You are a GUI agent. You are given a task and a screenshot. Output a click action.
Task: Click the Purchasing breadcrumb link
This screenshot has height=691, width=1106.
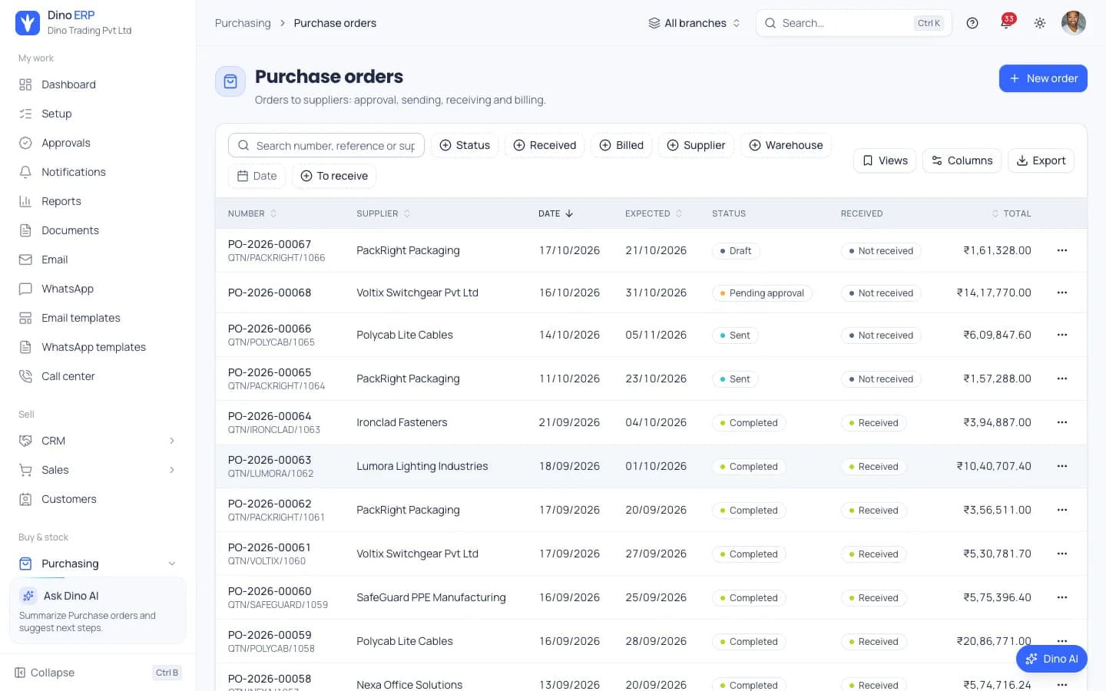243,23
